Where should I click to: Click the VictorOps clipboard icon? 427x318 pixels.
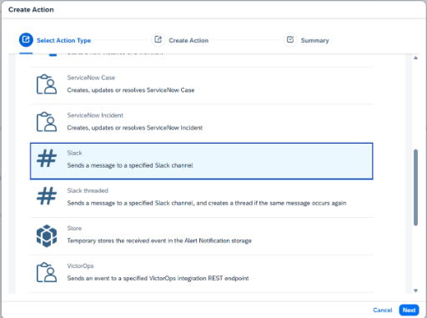click(x=47, y=272)
